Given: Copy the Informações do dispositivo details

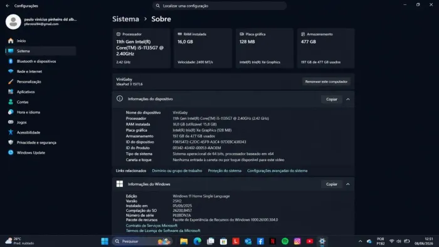Looking at the screenshot, I should [x=332, y=99].
